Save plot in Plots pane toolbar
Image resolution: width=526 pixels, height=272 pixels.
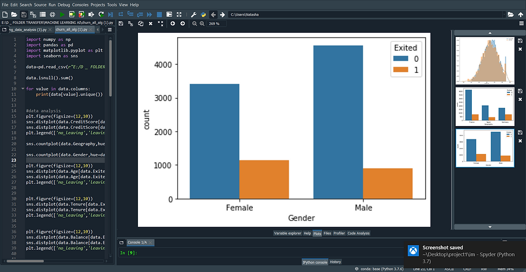point(121,24)
